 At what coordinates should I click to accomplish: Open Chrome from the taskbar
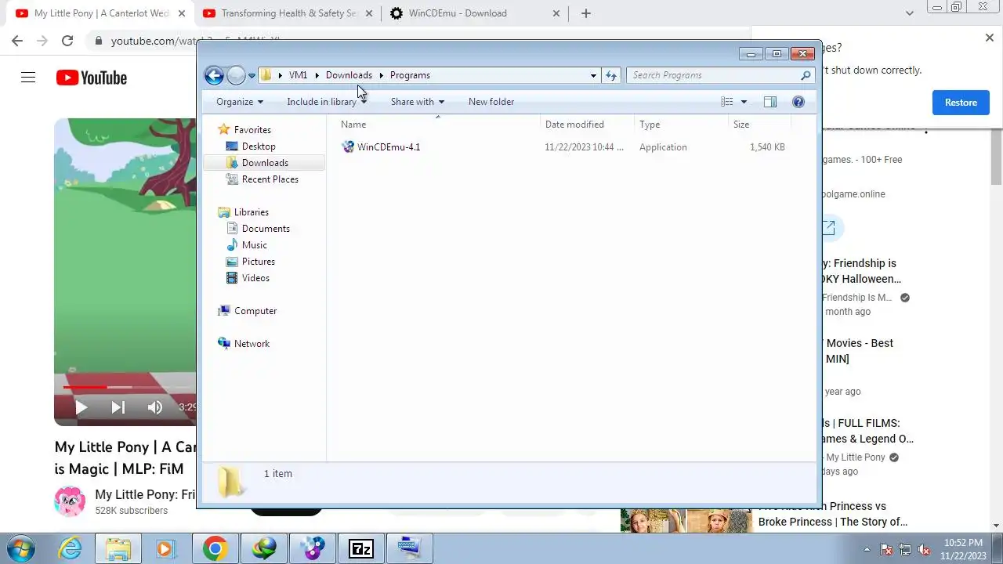point(214,548)
